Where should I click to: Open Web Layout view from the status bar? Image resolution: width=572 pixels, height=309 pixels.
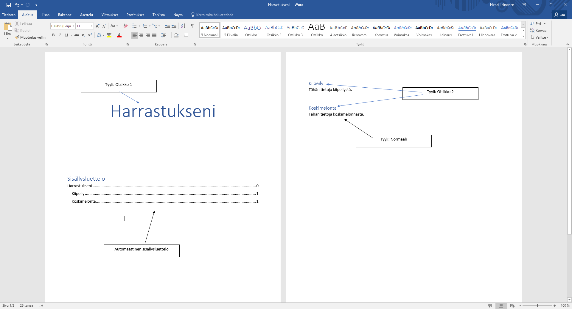512,305
